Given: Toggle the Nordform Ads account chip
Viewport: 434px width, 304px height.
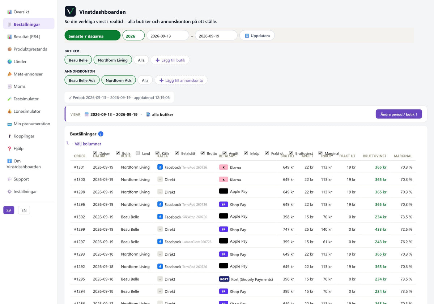Looking at the screenshot, I should pyautogui.click(x=119, y=80).
